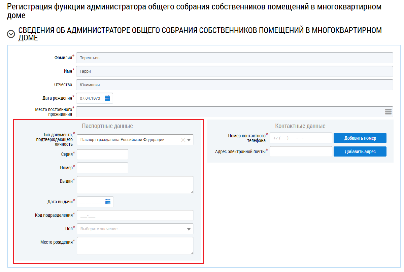Viewport: 404px width, 272px height.
Task: Collapse the administrator information section chevron
Action: pyautogui.click(x=11, y=34)
